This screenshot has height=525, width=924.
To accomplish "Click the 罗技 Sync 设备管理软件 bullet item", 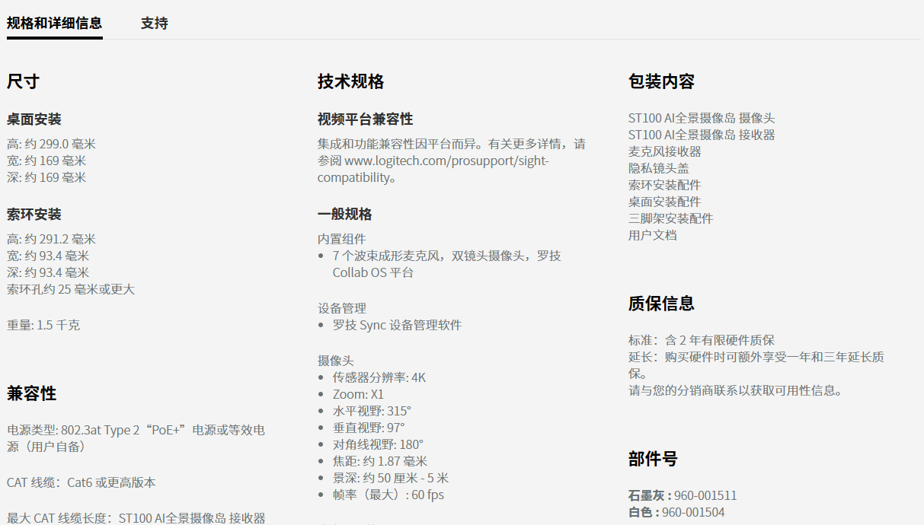I will click(x=397, y=325).
